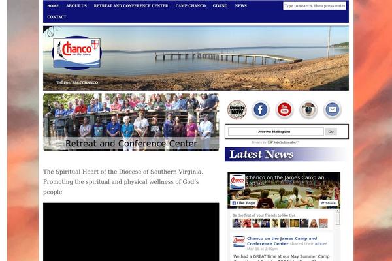The image size is (392, 261).
Task: Click the Chanco avatar in Facebook widget header
Action: point(237,181)
